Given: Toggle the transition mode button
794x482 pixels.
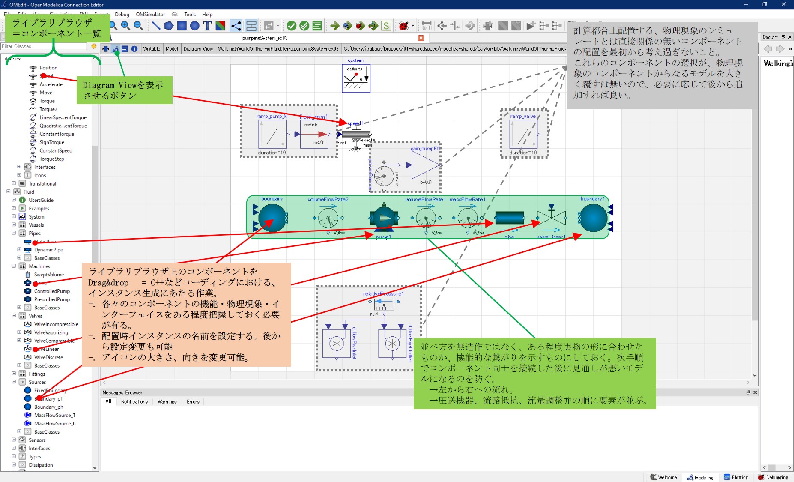Looking at the screenshot, I should click(251, 26).
